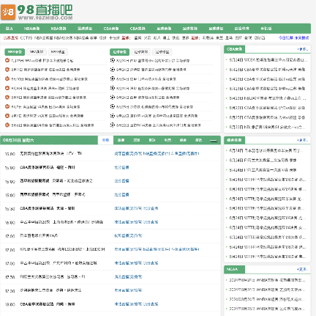Select the highlighted NBA录像 tab in the replay panel
The width and height of the screenshot is (316, 316).
[x=15, y=52]
